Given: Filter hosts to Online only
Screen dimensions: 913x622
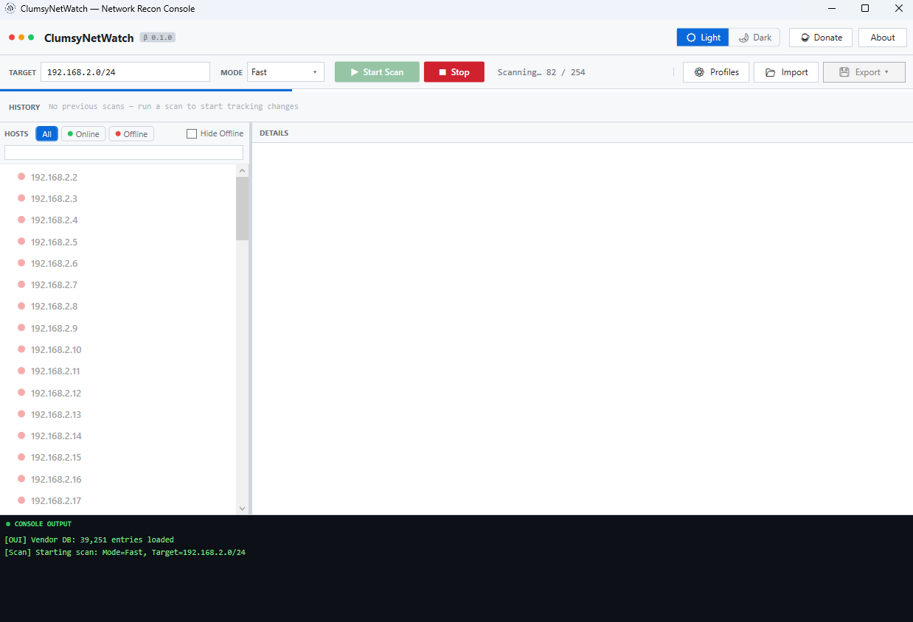Looking at the screenshot, I should (x=83, y=134).
